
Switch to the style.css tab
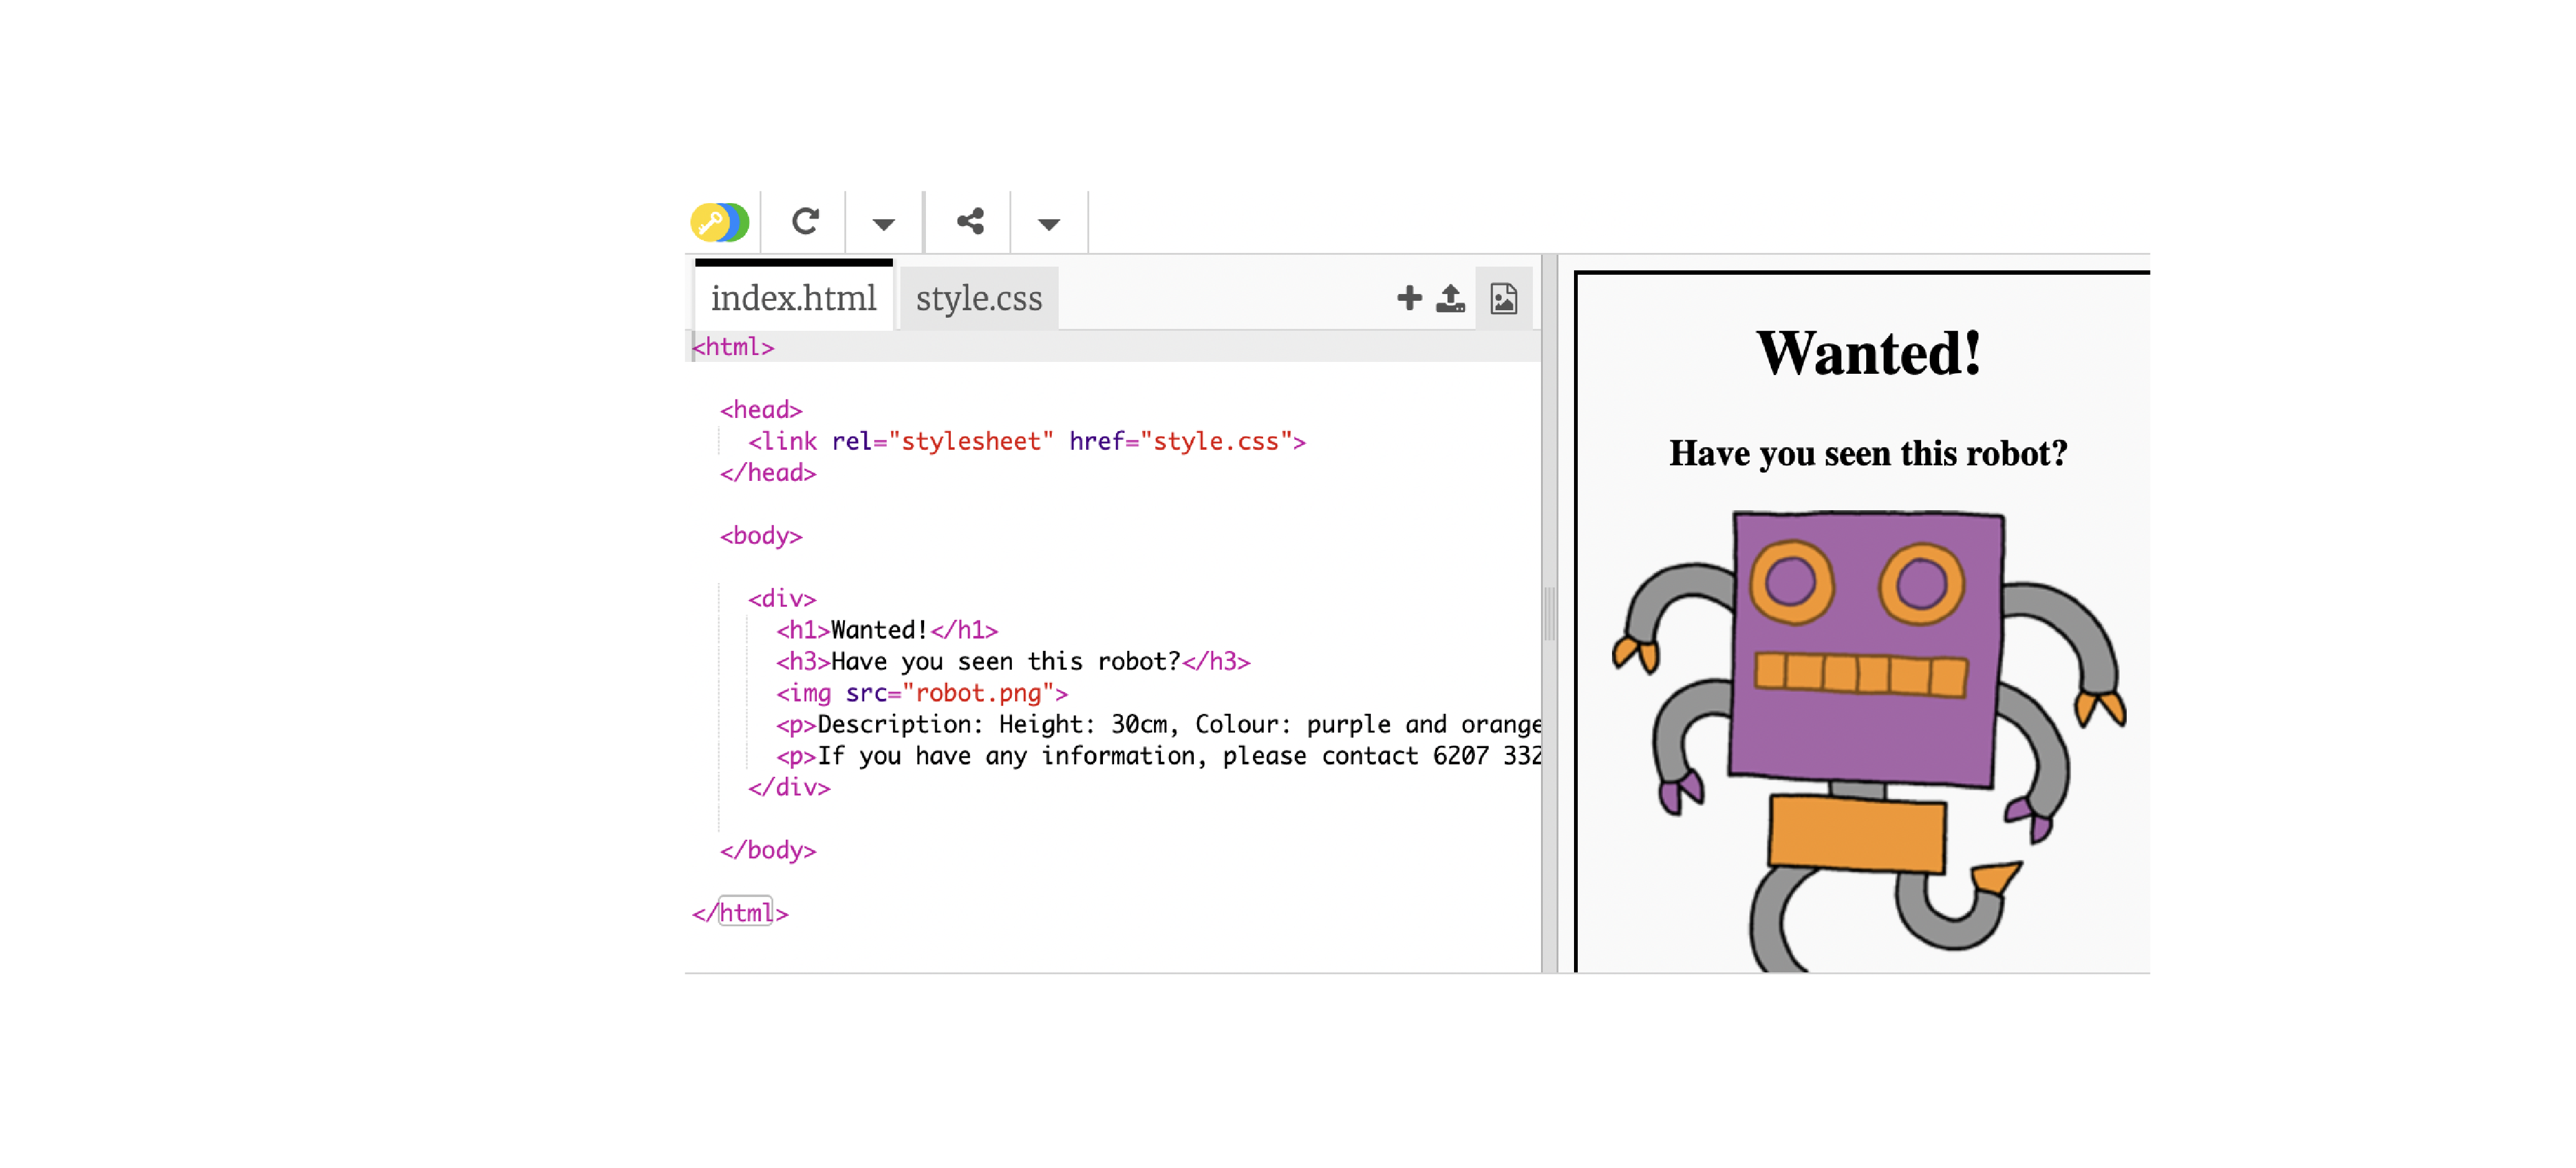(978, 298)
